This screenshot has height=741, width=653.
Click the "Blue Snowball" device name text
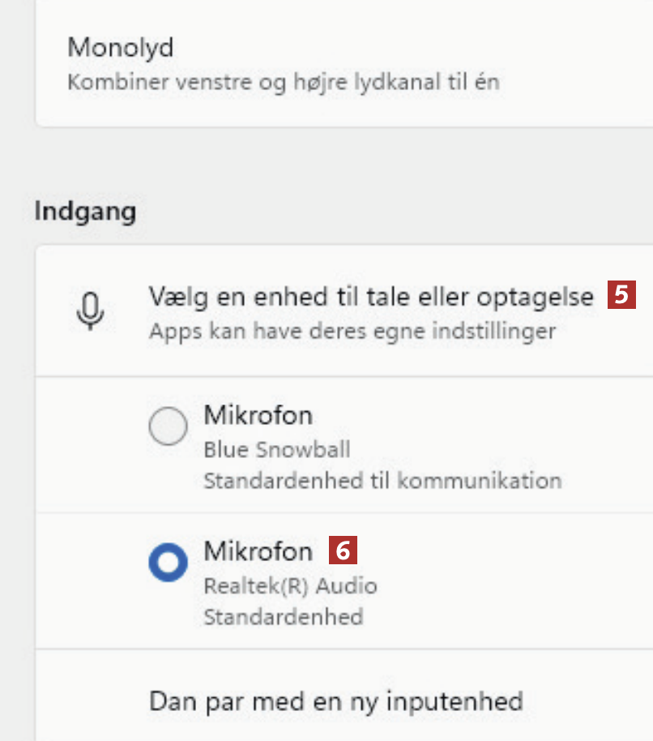tap(277, 449)
